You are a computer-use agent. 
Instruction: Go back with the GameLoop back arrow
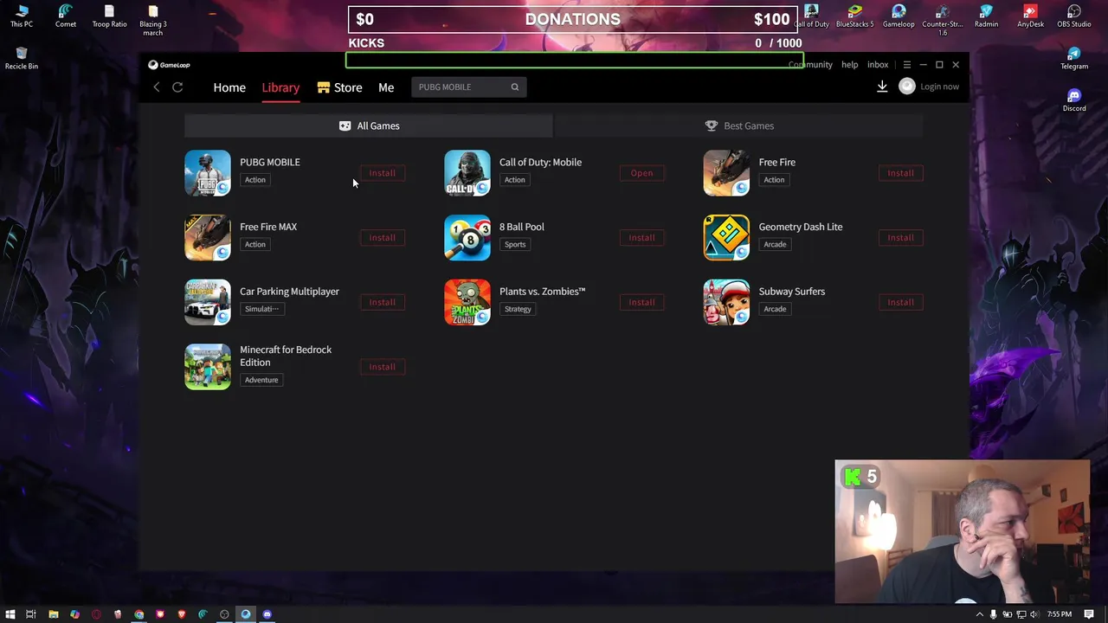point(157,87)
